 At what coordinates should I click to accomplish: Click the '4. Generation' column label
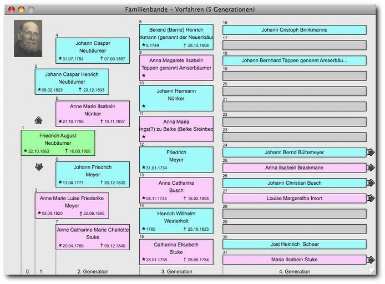coord(295,271)
